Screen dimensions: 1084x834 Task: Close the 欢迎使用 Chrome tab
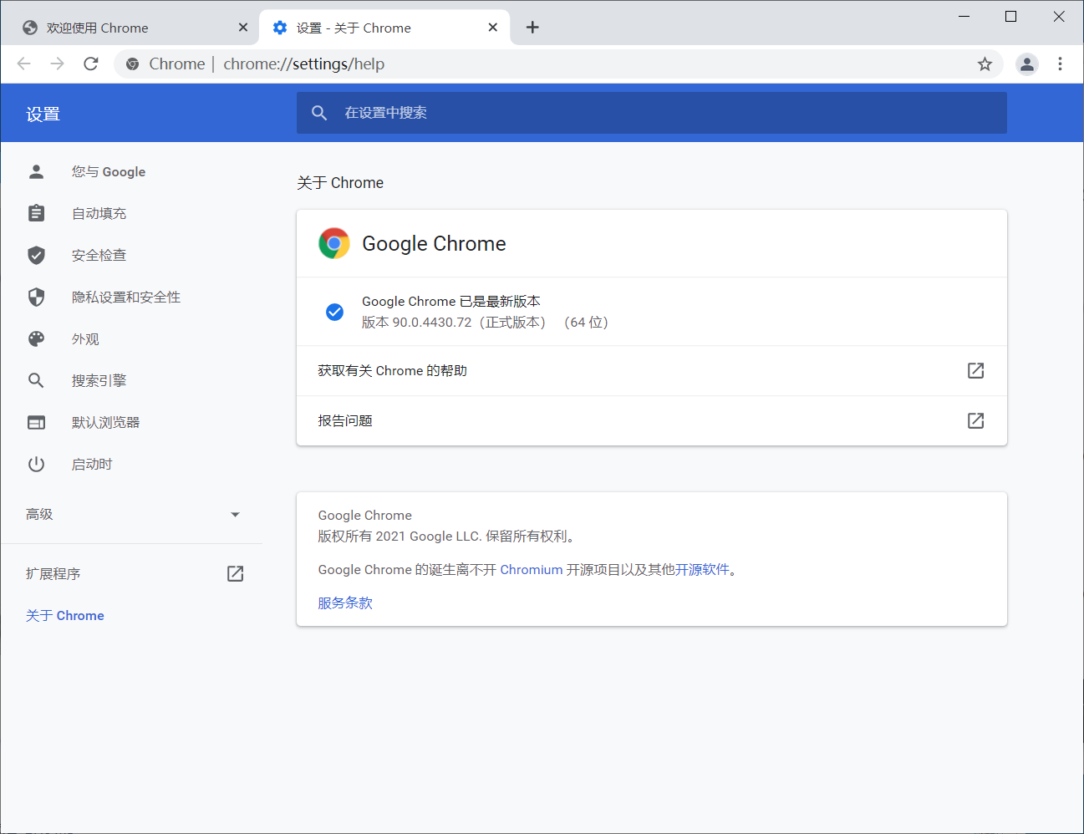pos(243,28)
